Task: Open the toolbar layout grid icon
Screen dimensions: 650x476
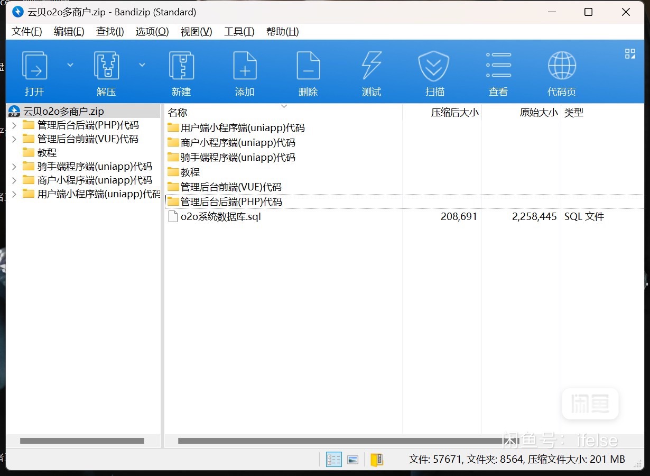Action: coord(630,53)
